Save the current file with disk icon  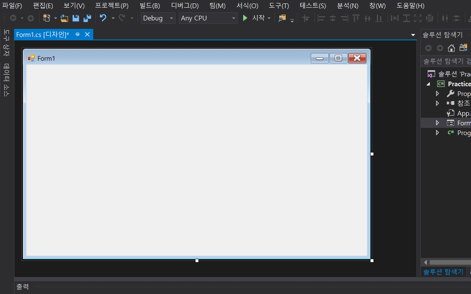click(x=76, y=18)
